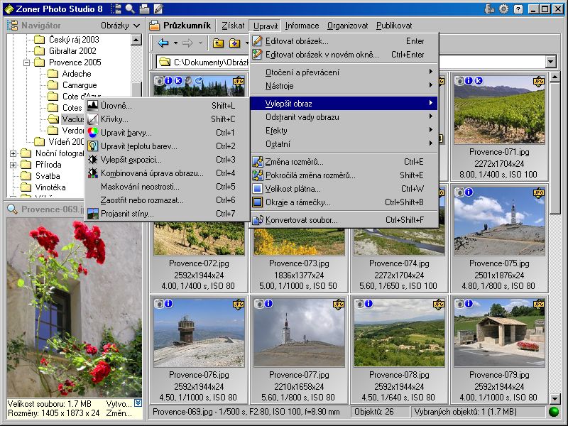This screenshot has width=568, height=426.
Task: Expand the Příroda folder node
Action: click(x=13, y=165)
